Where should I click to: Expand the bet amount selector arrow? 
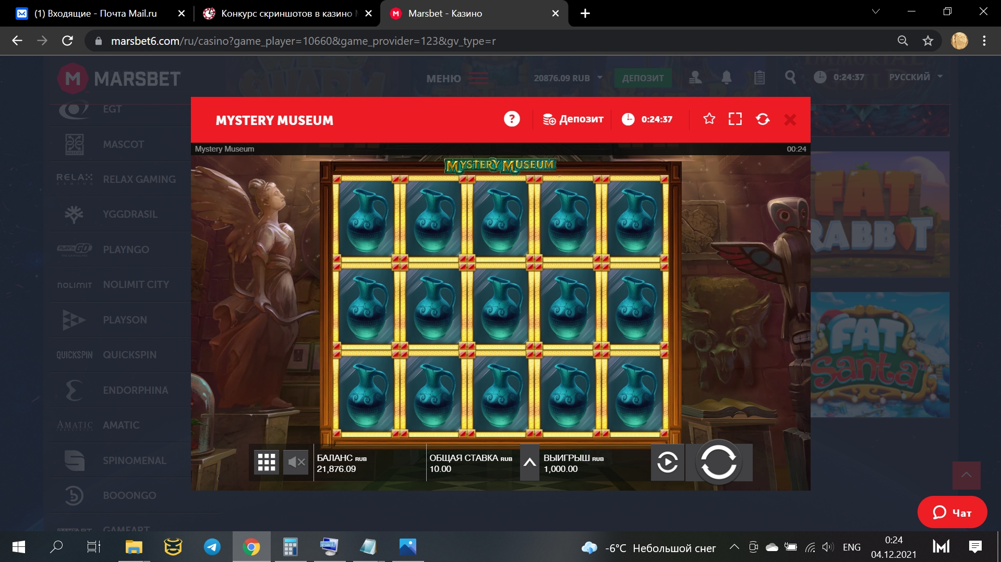tap(529, 462)
